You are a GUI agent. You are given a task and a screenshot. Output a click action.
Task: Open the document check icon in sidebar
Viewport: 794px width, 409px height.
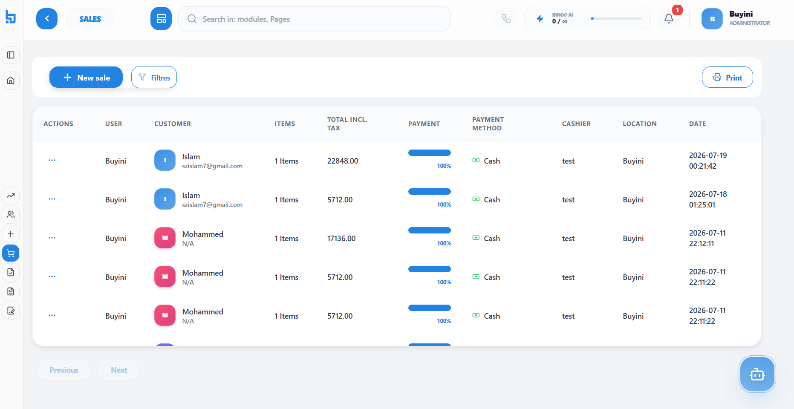click(x=11, y=272)
